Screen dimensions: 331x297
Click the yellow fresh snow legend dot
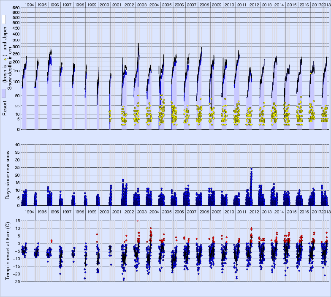5,60
